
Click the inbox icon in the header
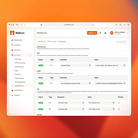click(x=105, y=33)
